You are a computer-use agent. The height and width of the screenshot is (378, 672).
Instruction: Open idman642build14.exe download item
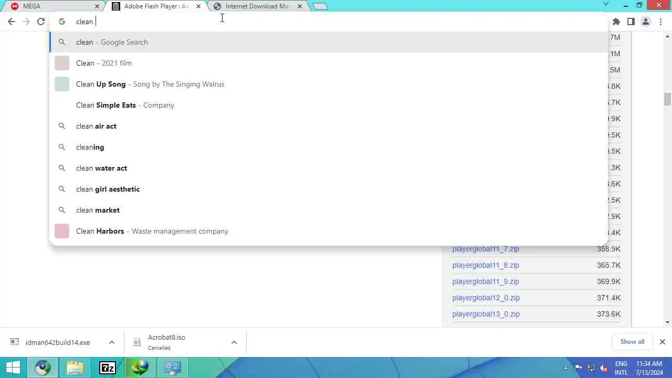click(58, 342)
